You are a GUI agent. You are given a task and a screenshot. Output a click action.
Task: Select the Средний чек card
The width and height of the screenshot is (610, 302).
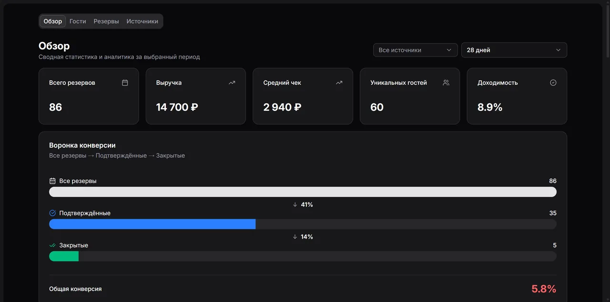(303, 96)
